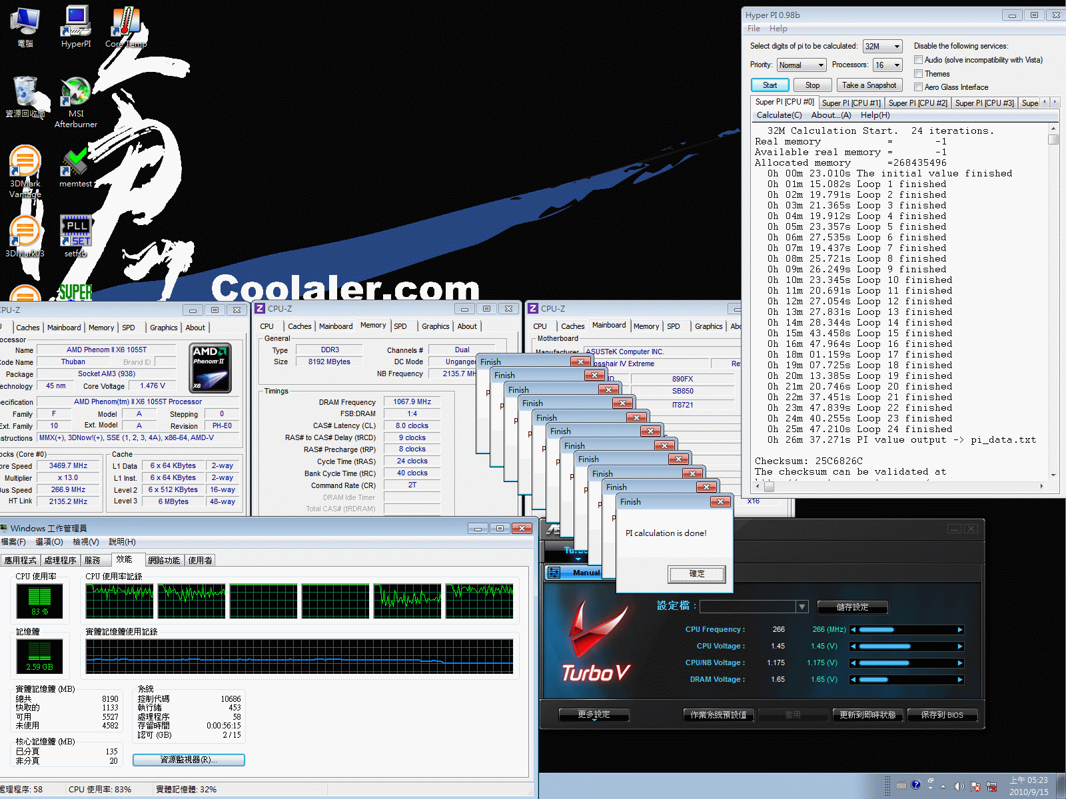Confirm the PI calculation done dialog
This screenshot has width=1066, height=799.
(x=697, y=574)
